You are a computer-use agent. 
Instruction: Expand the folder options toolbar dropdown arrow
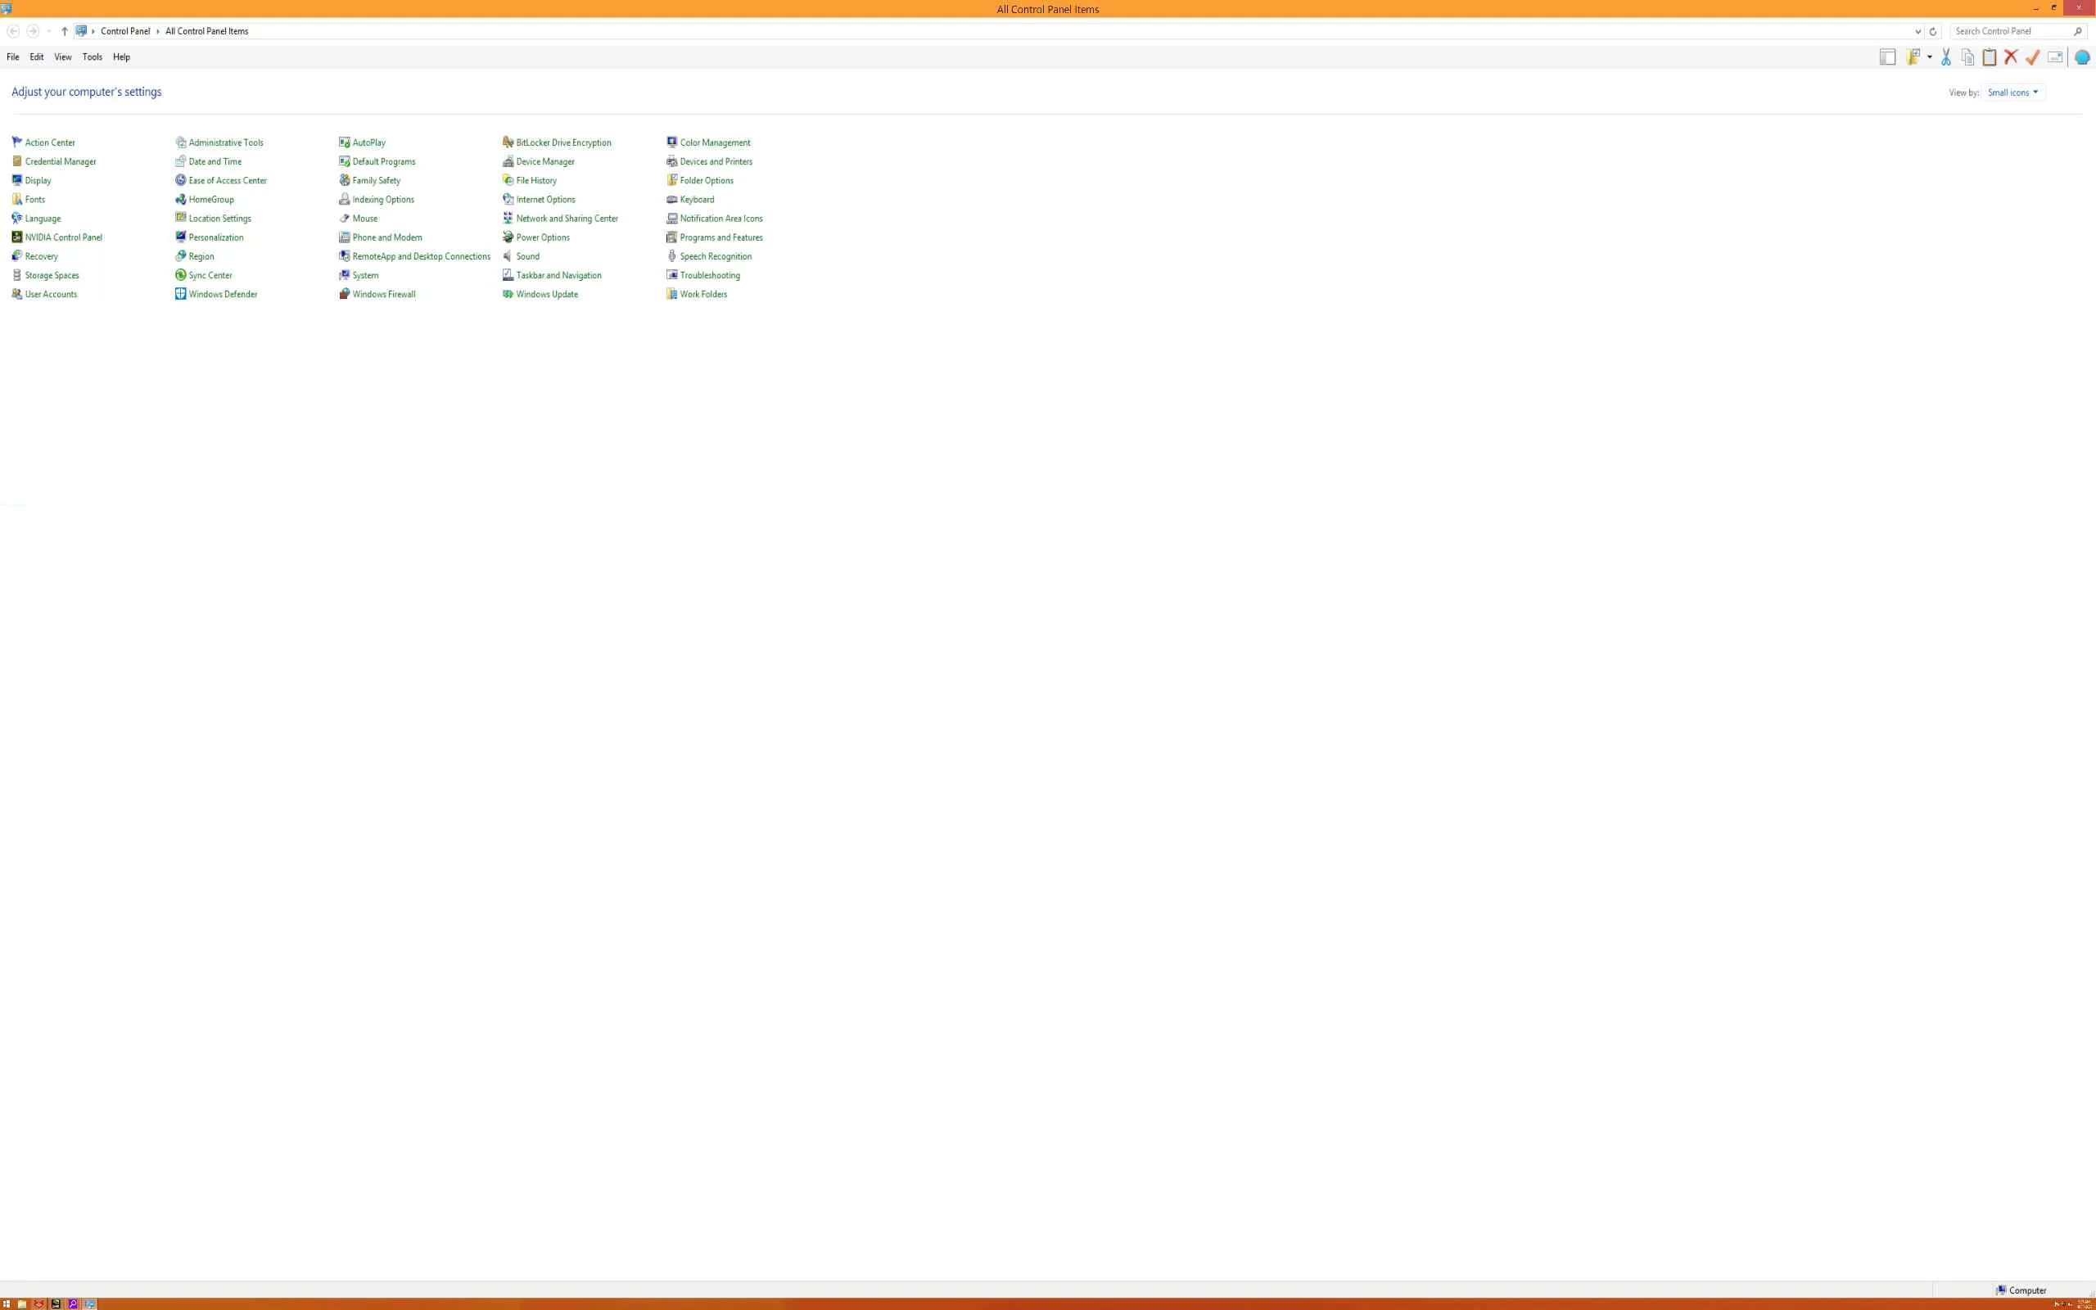pyautogui.click(x=1930, y=57)
